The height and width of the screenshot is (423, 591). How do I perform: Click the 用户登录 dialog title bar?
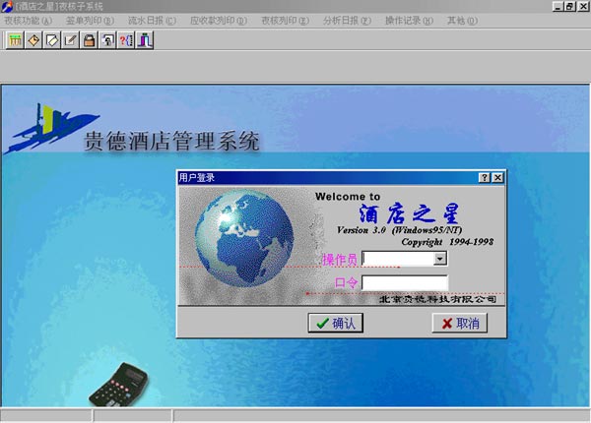click(x=328, y=178)
